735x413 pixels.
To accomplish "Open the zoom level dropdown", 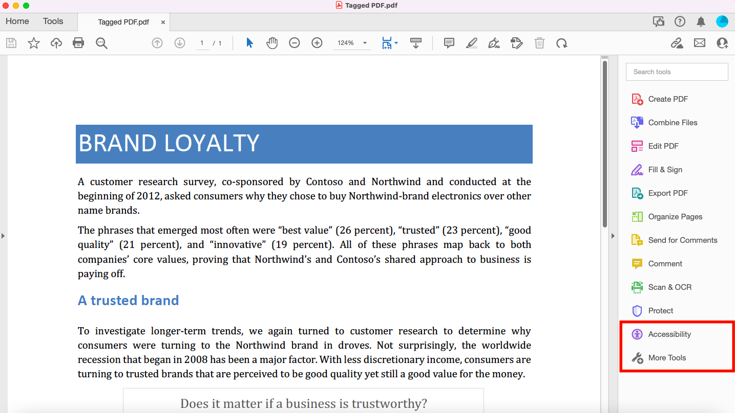I will pos(365,43).
